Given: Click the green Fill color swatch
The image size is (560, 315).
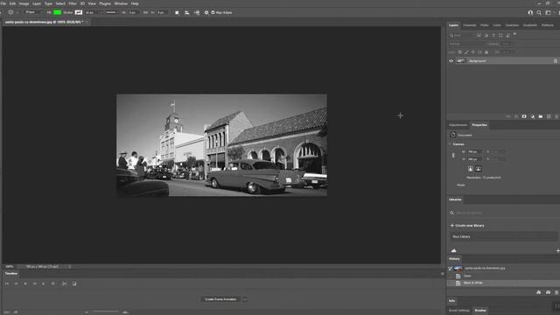Looking at the screenshot, I should [x=57, y=12].
